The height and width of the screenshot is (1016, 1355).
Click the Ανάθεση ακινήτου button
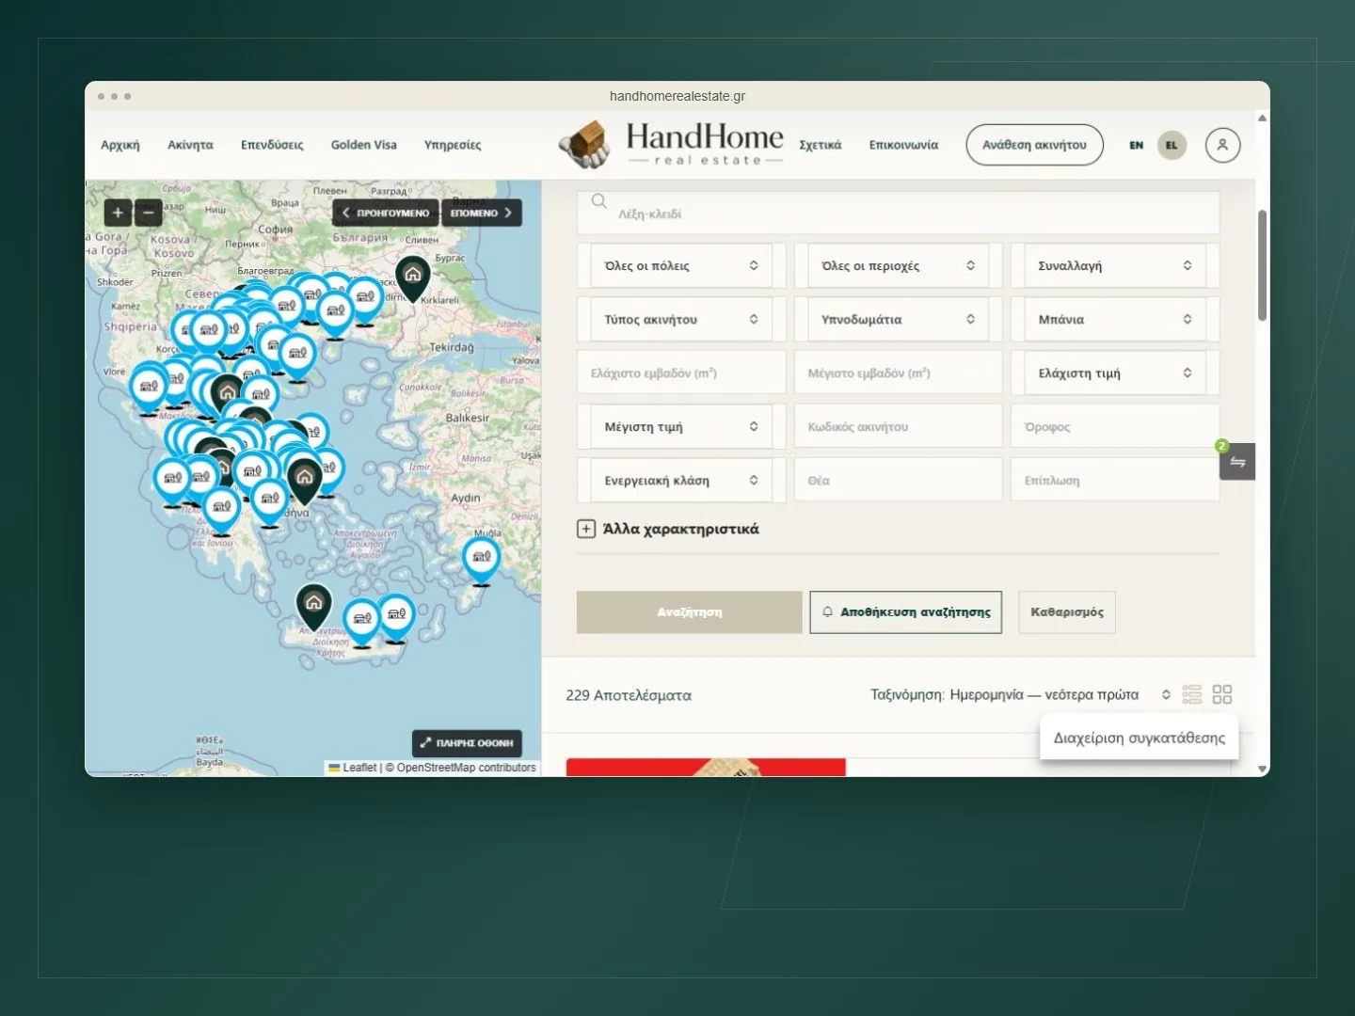coord(1034,145)
